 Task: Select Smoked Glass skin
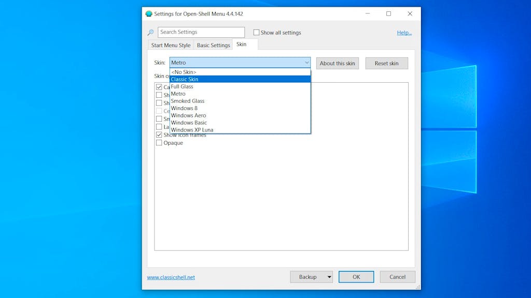[x=240, y=101]
